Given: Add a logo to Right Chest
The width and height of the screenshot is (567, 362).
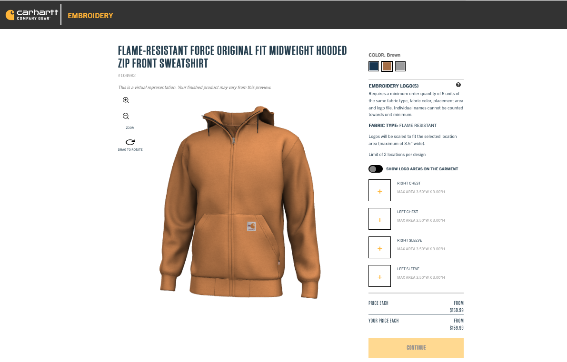Looking at the screenshot, I should pyautogui.click(x=380, y=190).
